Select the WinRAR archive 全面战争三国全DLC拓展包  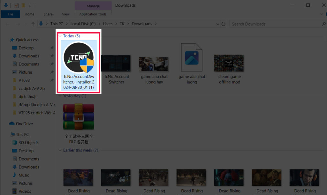[x=79, y=117]
